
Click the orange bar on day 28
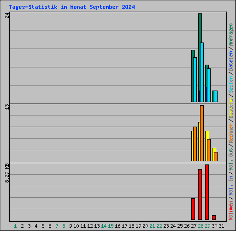coord(202,133)
